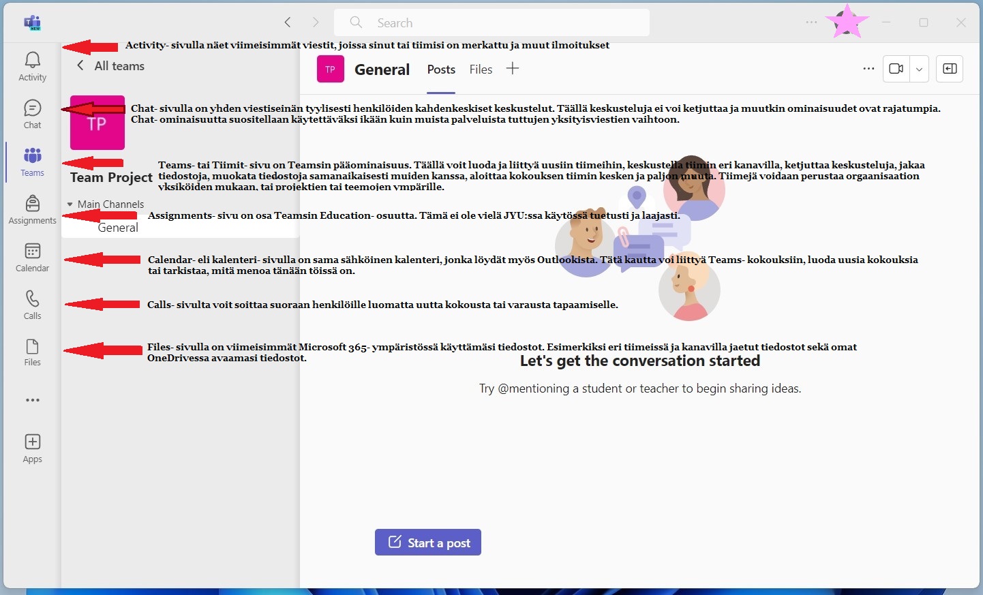Open the Calls section
983x595 pixels.
coord(32,305)
